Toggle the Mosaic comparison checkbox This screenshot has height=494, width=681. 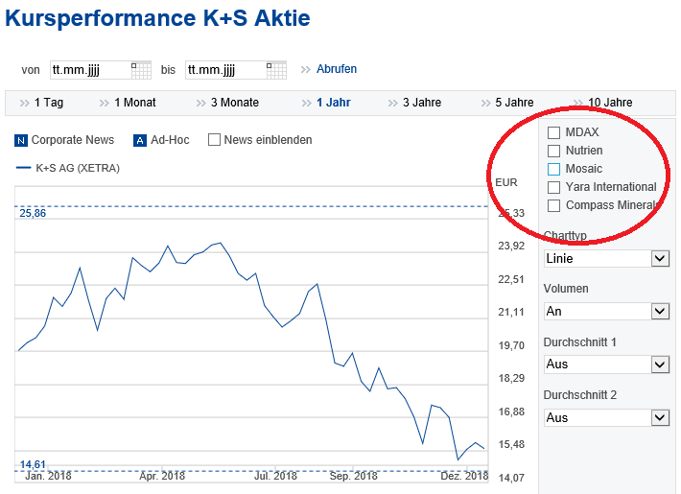pyautogui.click(x=553, y=169)
